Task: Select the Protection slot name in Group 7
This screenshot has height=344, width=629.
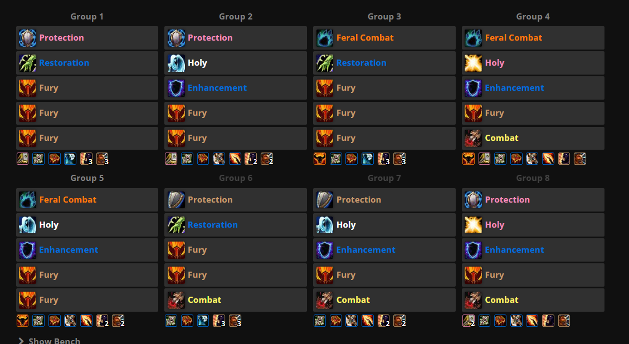Action: pyautogui.click(x=359, y=200)
